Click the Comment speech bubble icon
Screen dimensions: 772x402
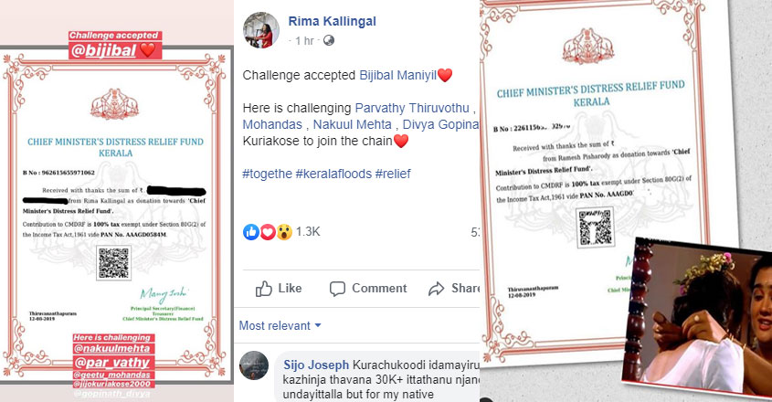pos(337,289)
